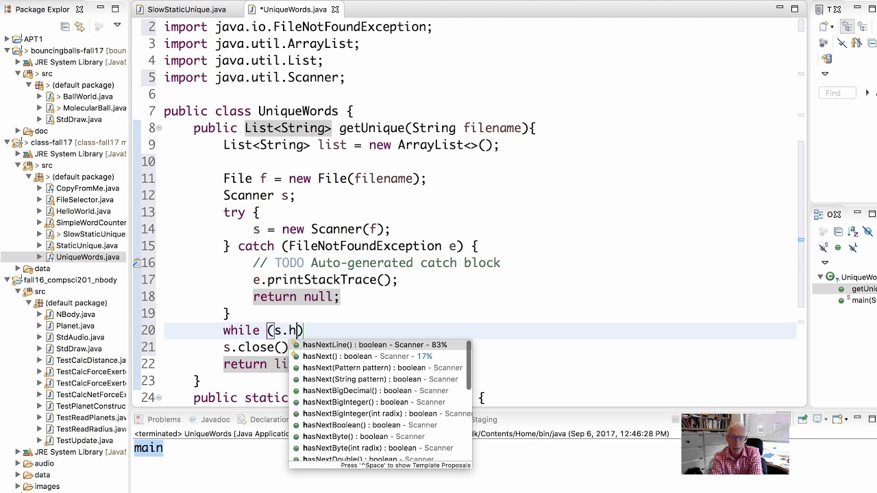This screenshot has width=877, height=493.
Task: Select Planet.java in the tree
Action: pyautogui.click(x=75, y=326)
